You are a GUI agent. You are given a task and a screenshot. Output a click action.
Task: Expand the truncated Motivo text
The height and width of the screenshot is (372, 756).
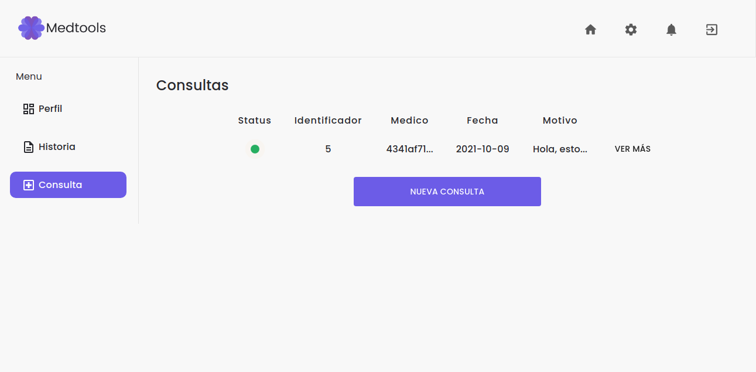pyautogui.click(x=559, y=149)
